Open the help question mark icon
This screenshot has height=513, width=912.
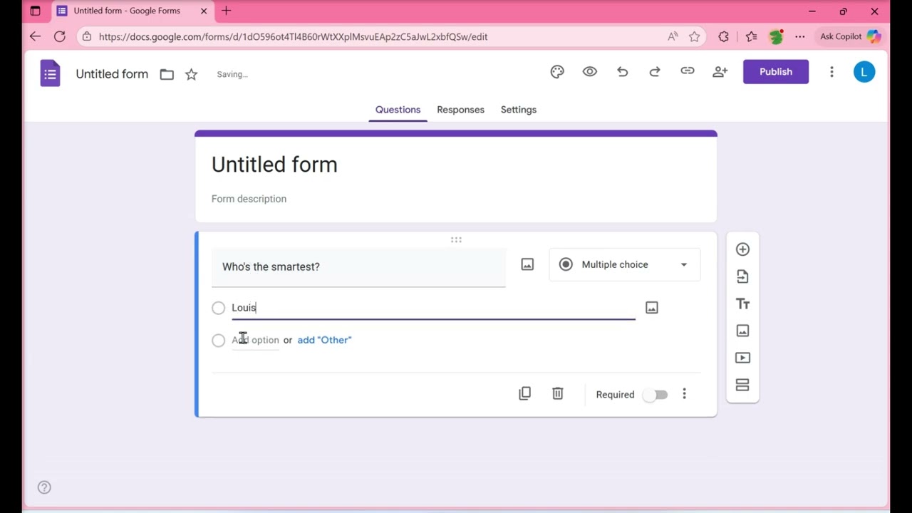coord(44,487)
